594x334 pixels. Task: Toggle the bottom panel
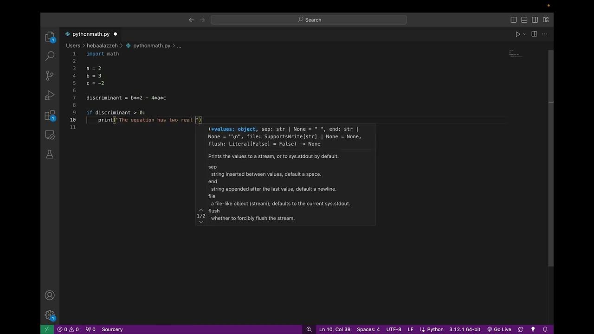(x=524, y=19)
